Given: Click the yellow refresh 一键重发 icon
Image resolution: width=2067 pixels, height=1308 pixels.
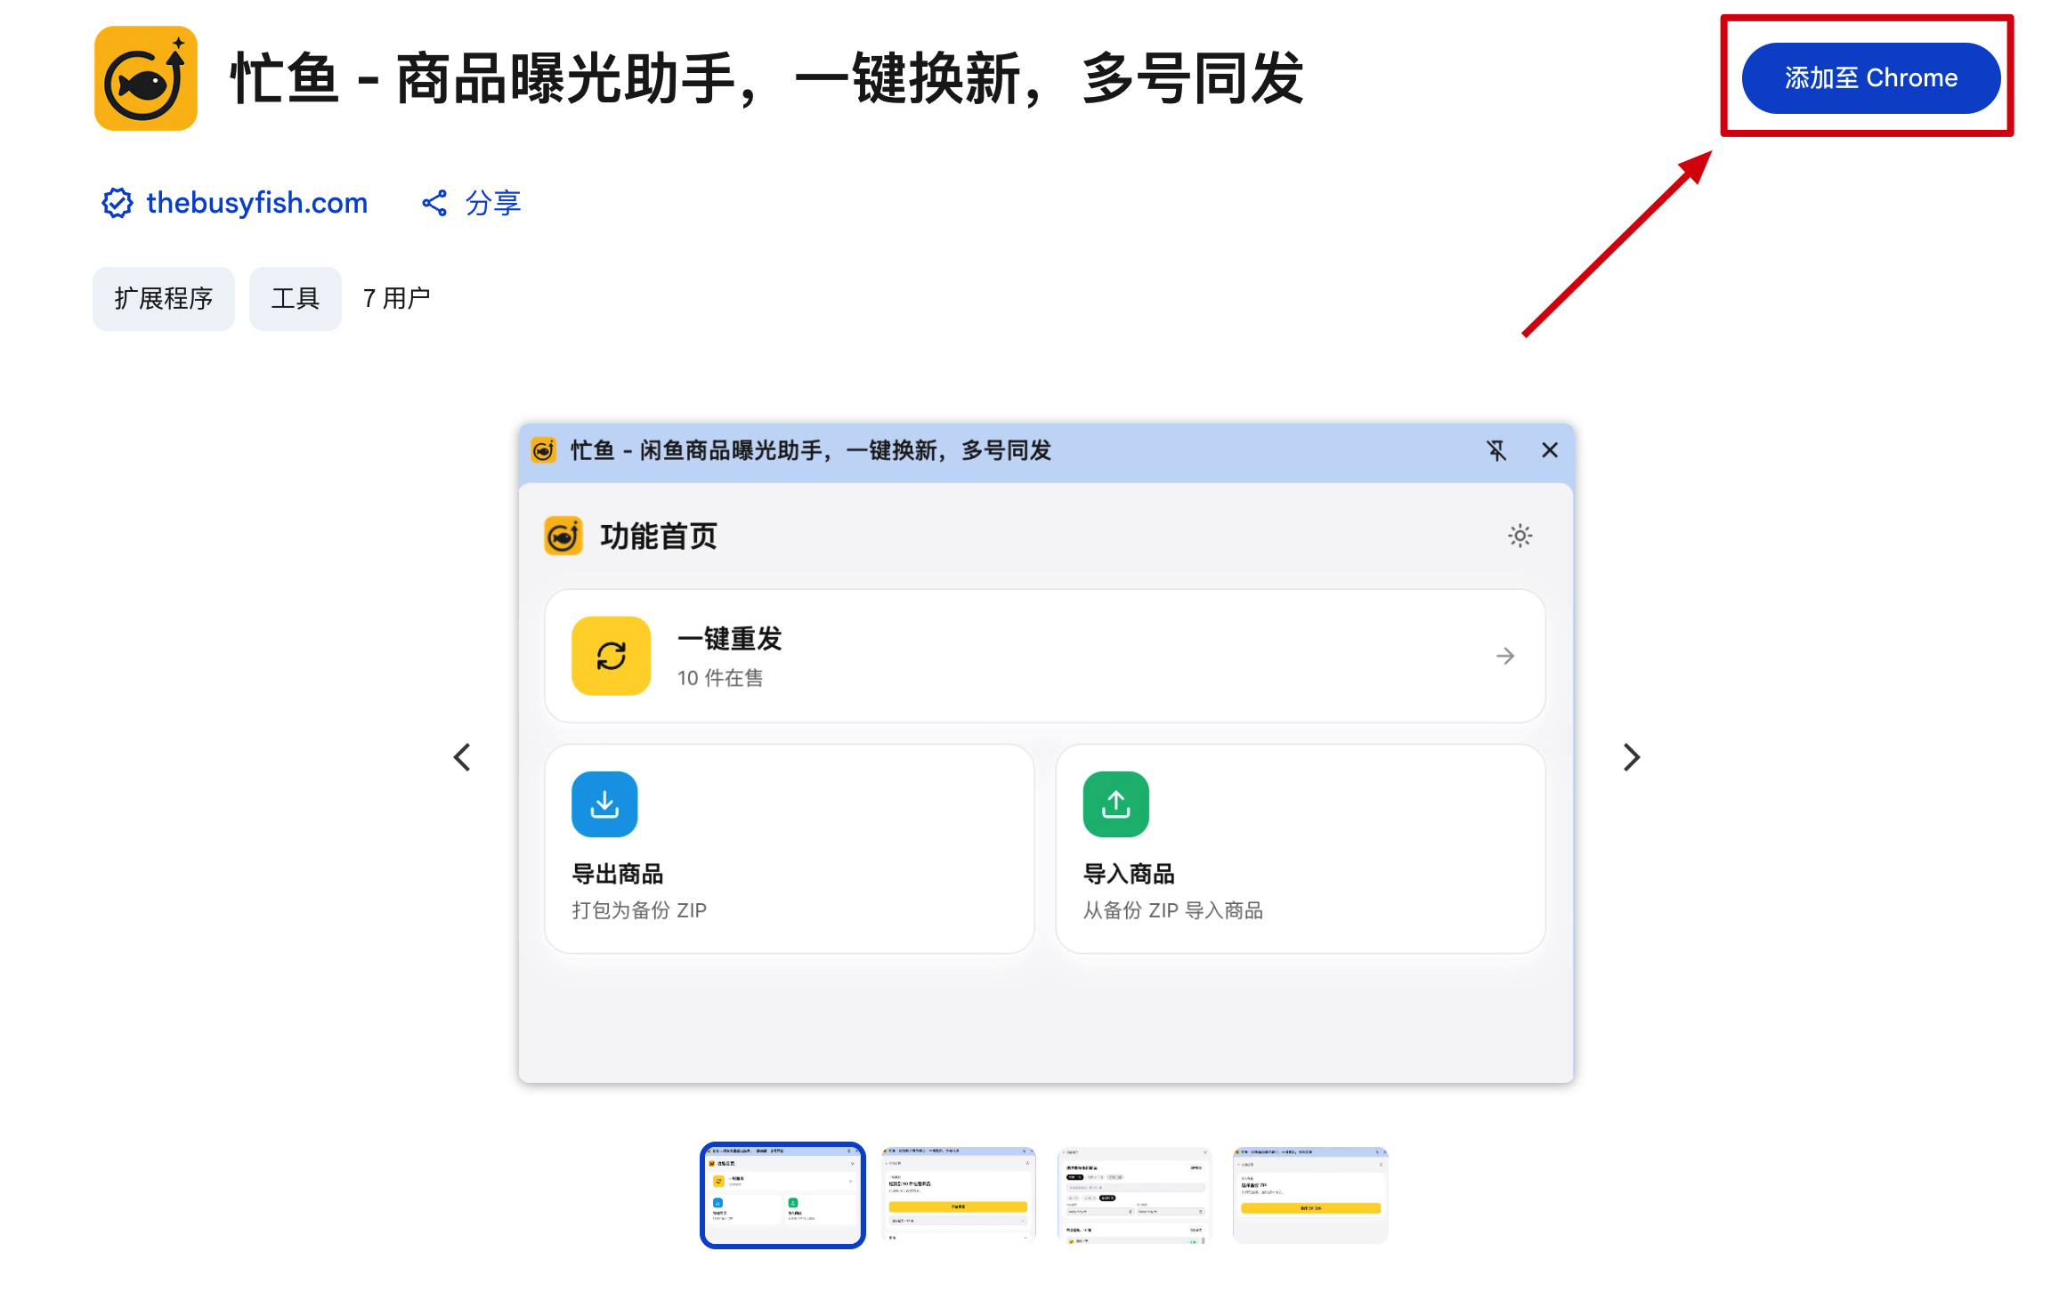Looking at the screenshot, I should click(612, 656).
